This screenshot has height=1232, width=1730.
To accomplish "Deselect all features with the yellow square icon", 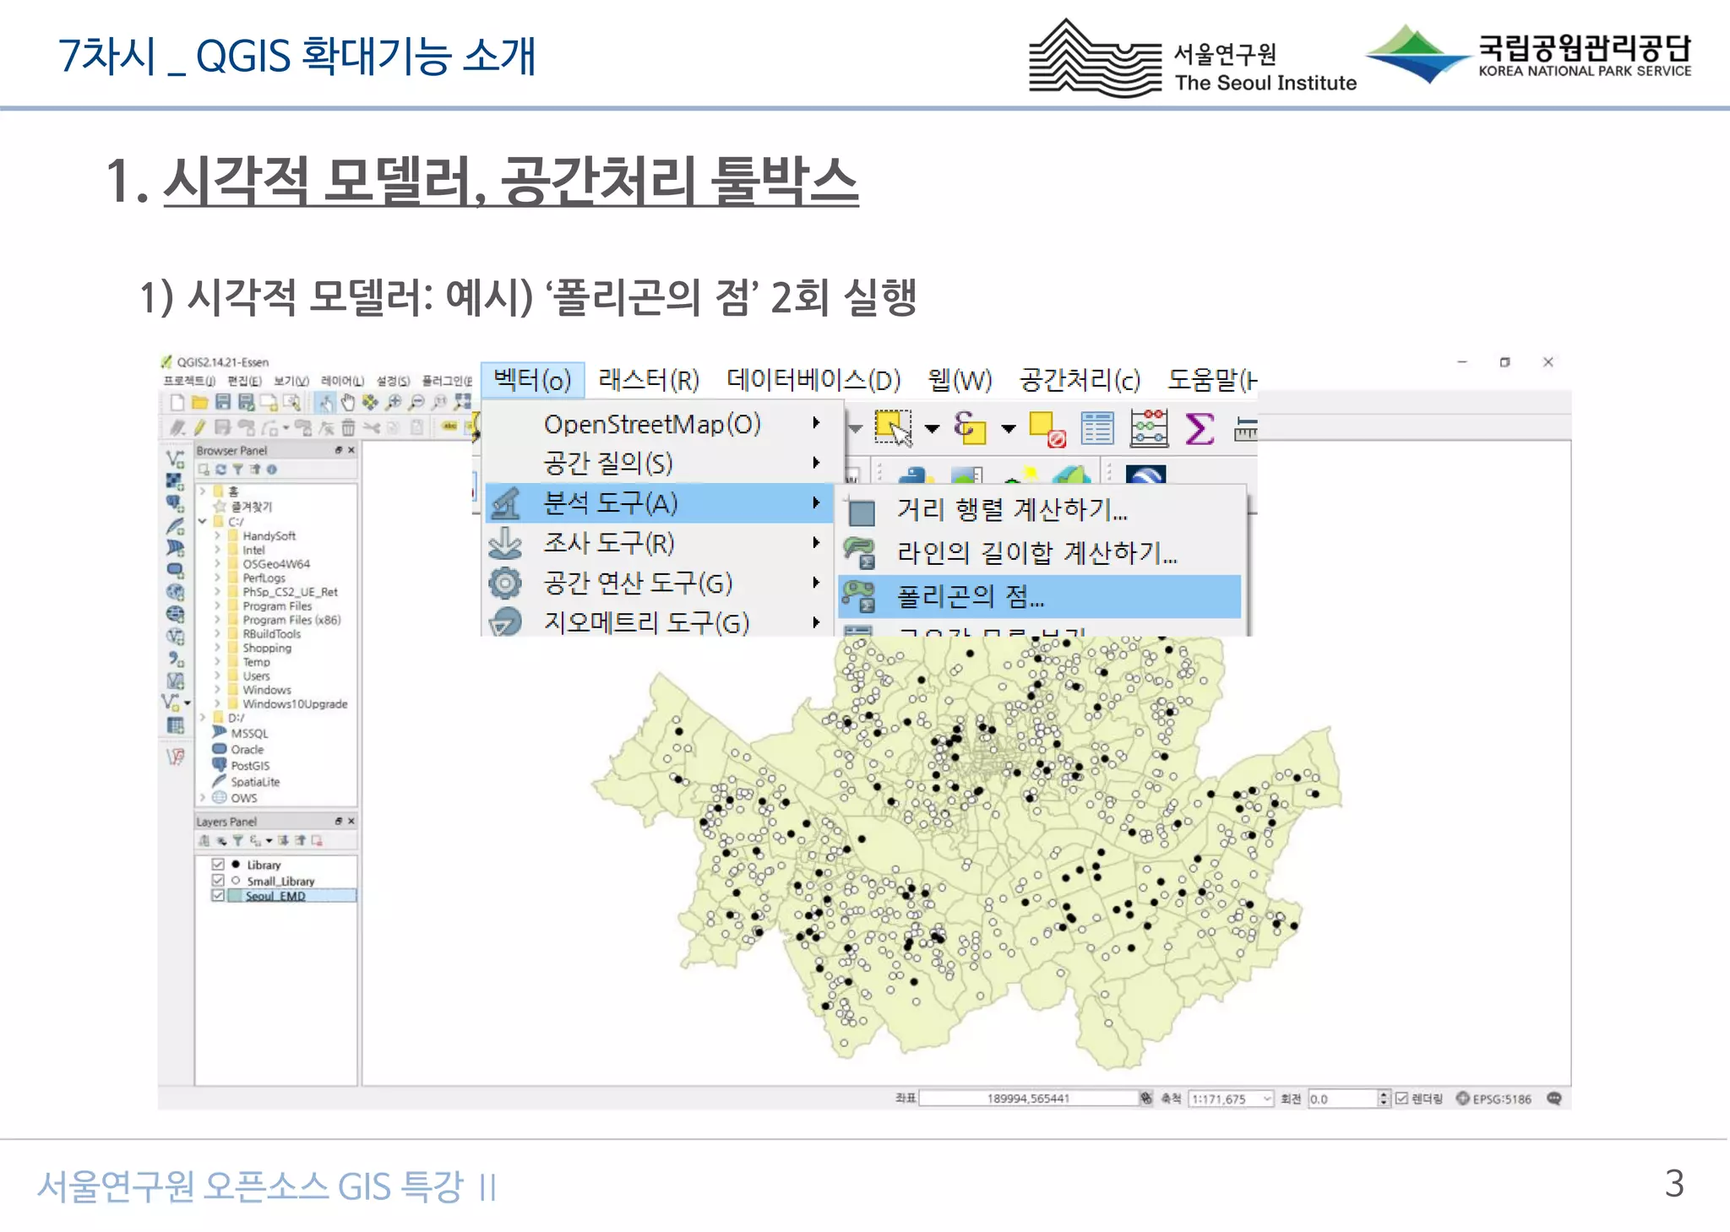I will (x=1047, y=429).
